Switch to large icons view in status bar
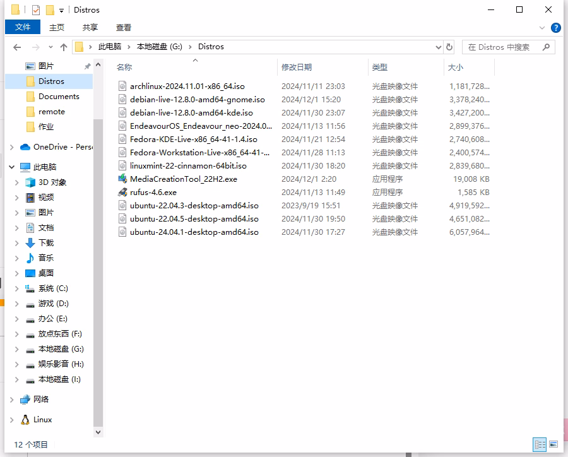This screenshot has height=457, width=568. (553, 444)
